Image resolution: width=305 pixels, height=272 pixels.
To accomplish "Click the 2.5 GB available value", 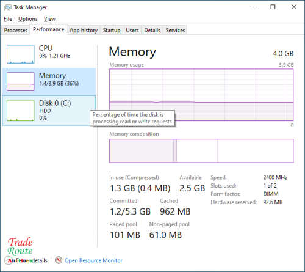I will click(x=192, y=188).
